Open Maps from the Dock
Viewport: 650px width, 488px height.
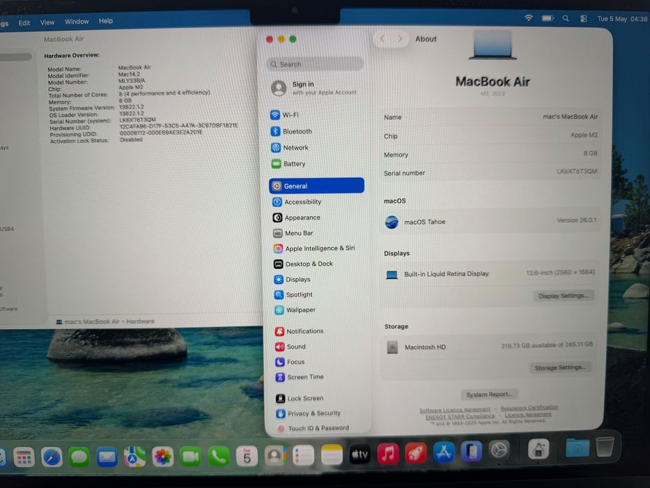click(x=134, y=457)
